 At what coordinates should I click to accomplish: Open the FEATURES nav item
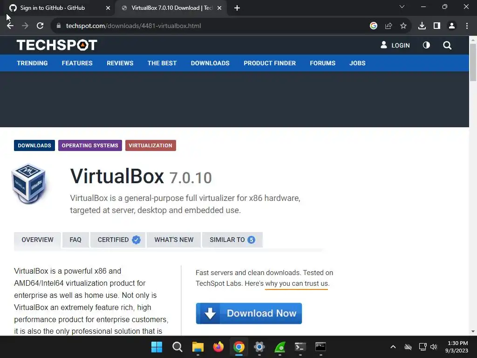pyautogui.click(x=77, y=63)
